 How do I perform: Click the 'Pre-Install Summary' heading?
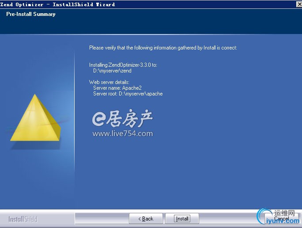(31, 14)
